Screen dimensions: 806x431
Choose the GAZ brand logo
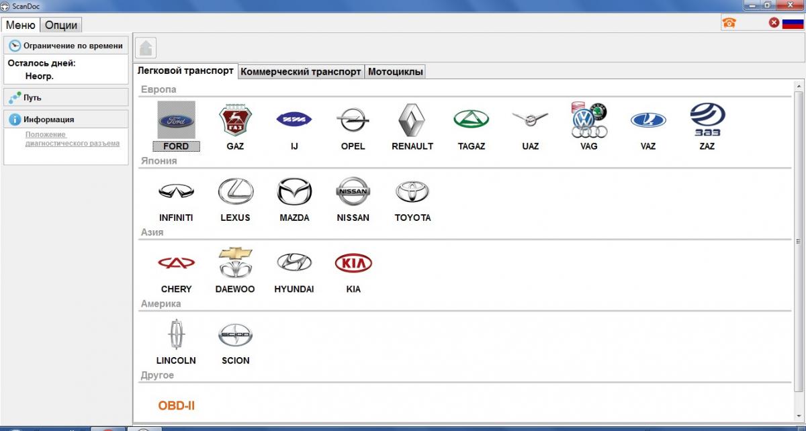(x=235, y=120)
